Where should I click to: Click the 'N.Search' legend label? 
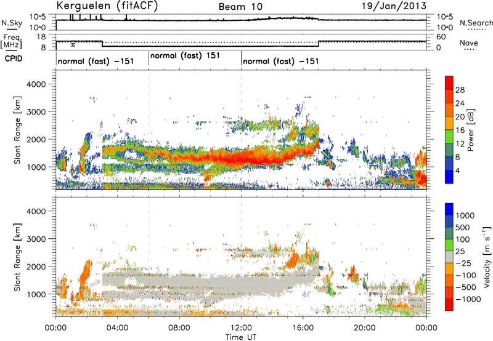(x=476, y=23)
